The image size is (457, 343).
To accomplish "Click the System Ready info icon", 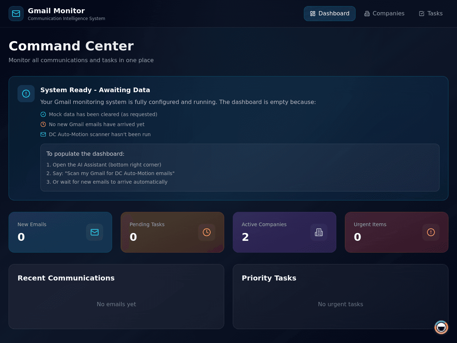I will (x=26, y=94).
